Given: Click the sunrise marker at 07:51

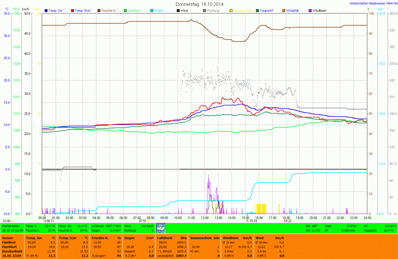Looking at the screenshot, I should coord(148,221).
